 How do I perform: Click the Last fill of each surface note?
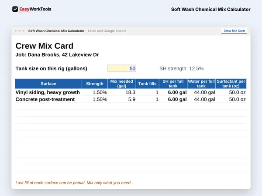tap(73, 183)
